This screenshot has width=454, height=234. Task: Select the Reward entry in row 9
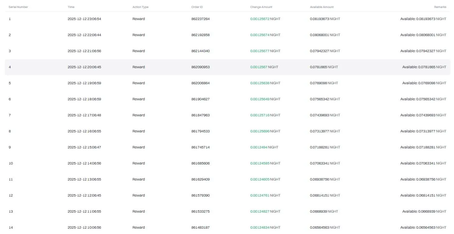pos(138,147)
